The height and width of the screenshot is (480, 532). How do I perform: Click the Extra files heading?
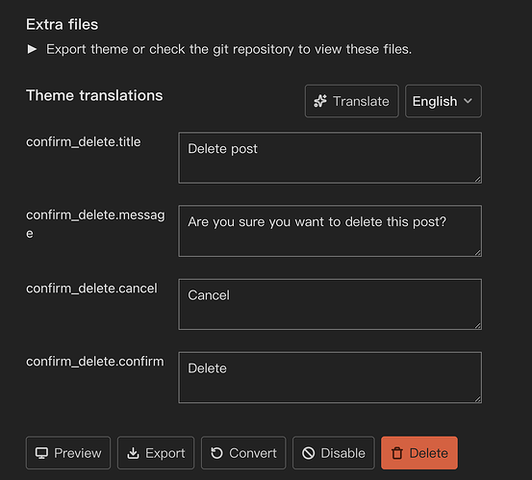pos(63,24)
